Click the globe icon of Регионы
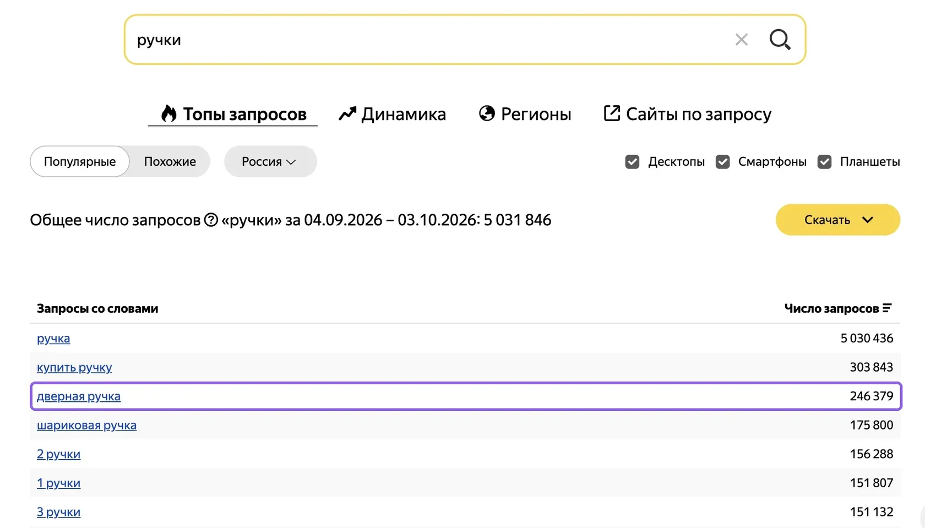 pyautogui.click(x=487, y=113)
